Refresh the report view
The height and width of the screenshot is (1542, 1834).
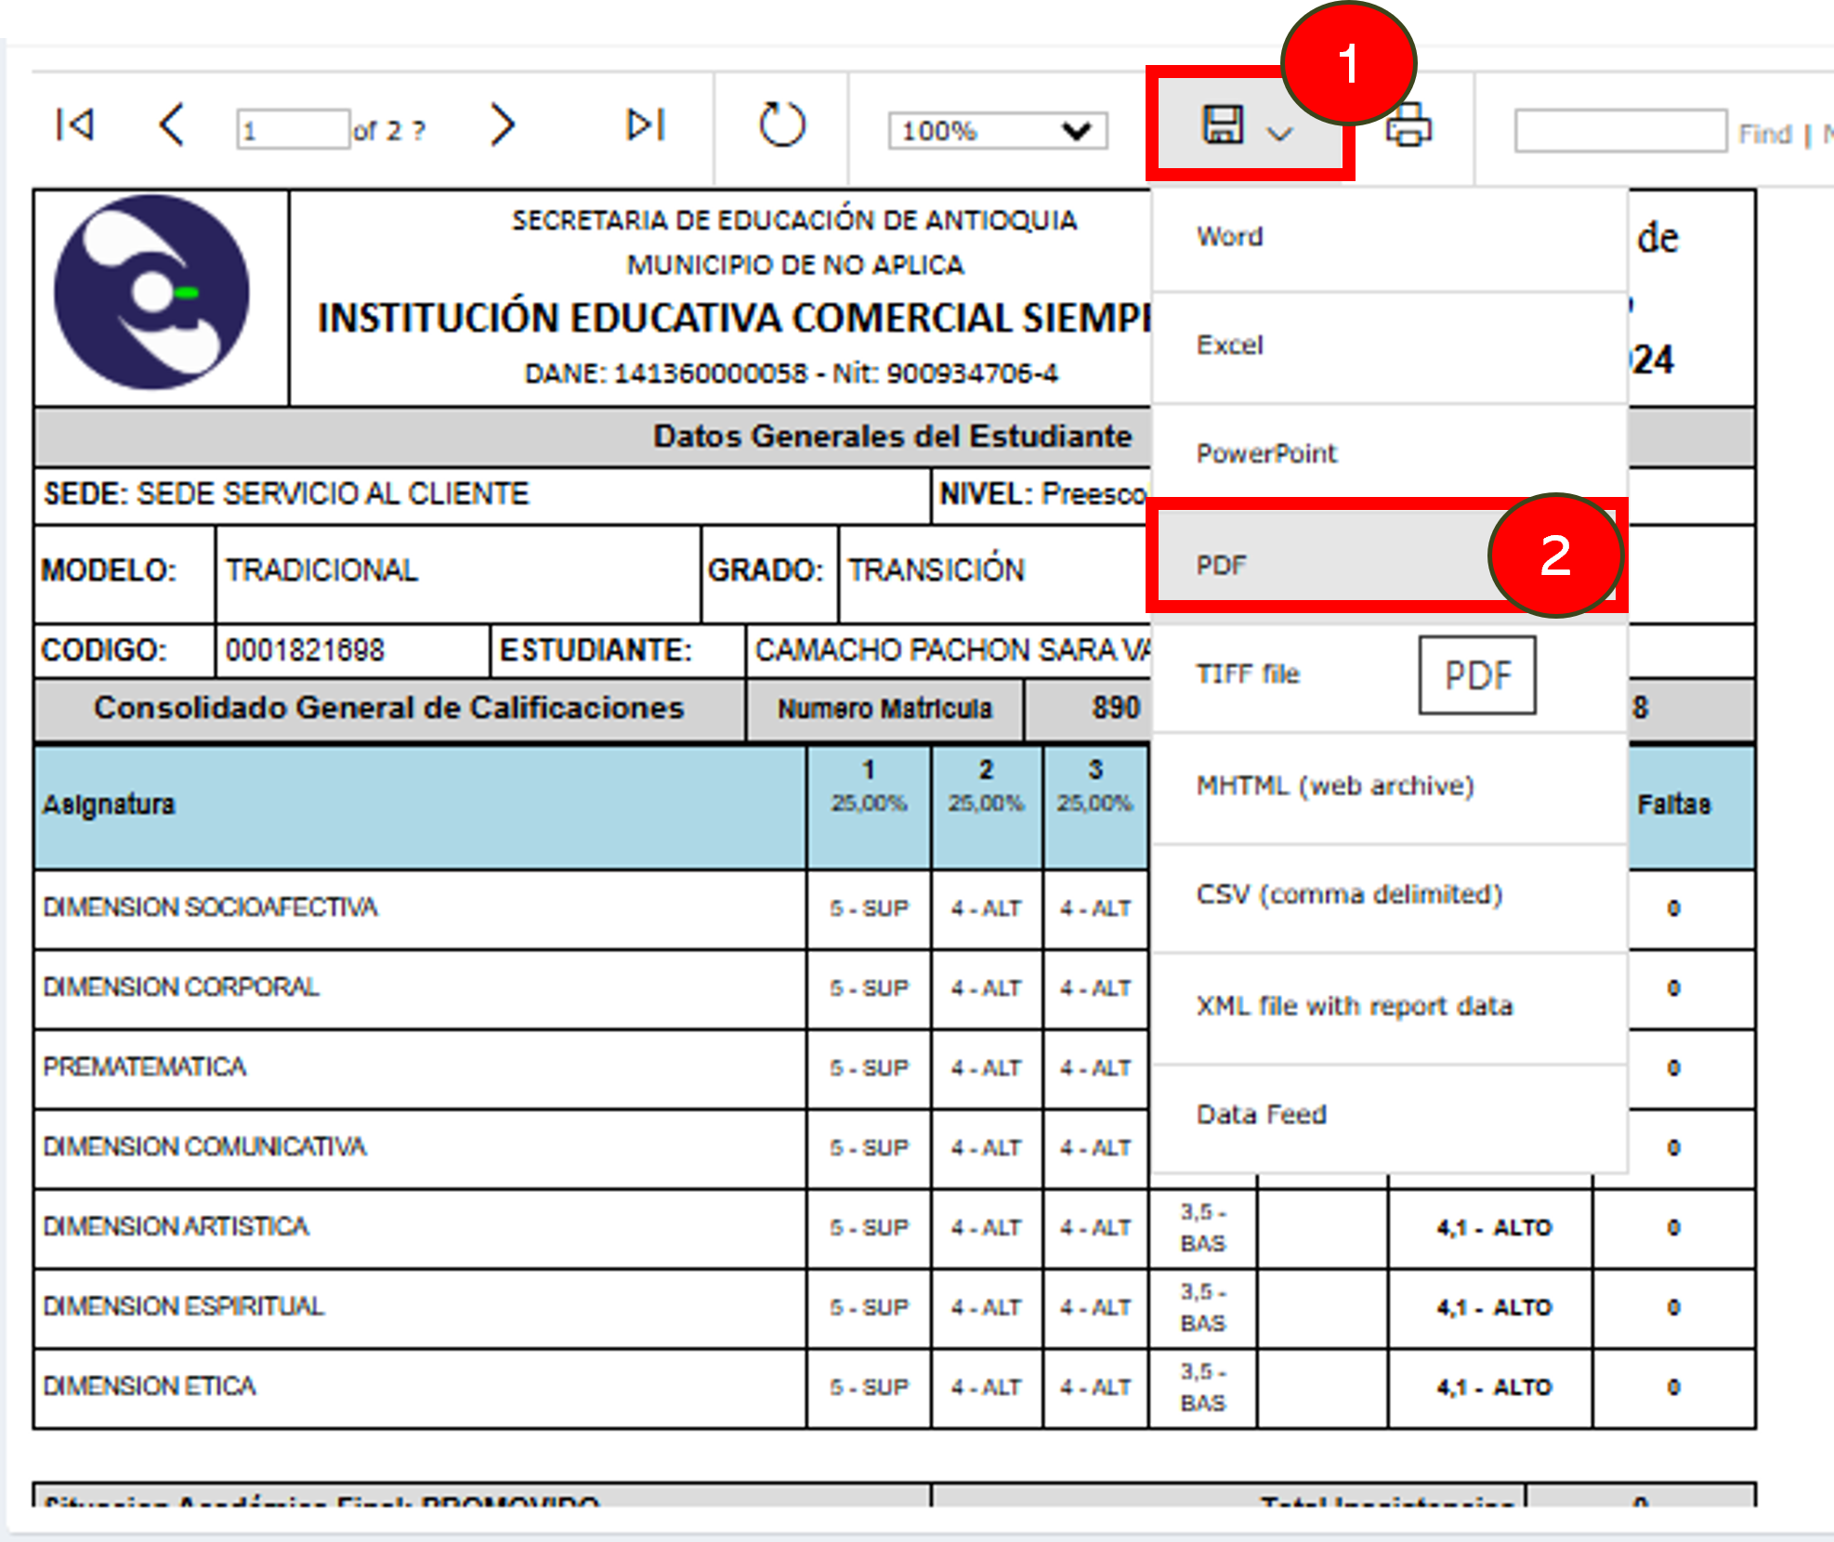click(781, 125)
